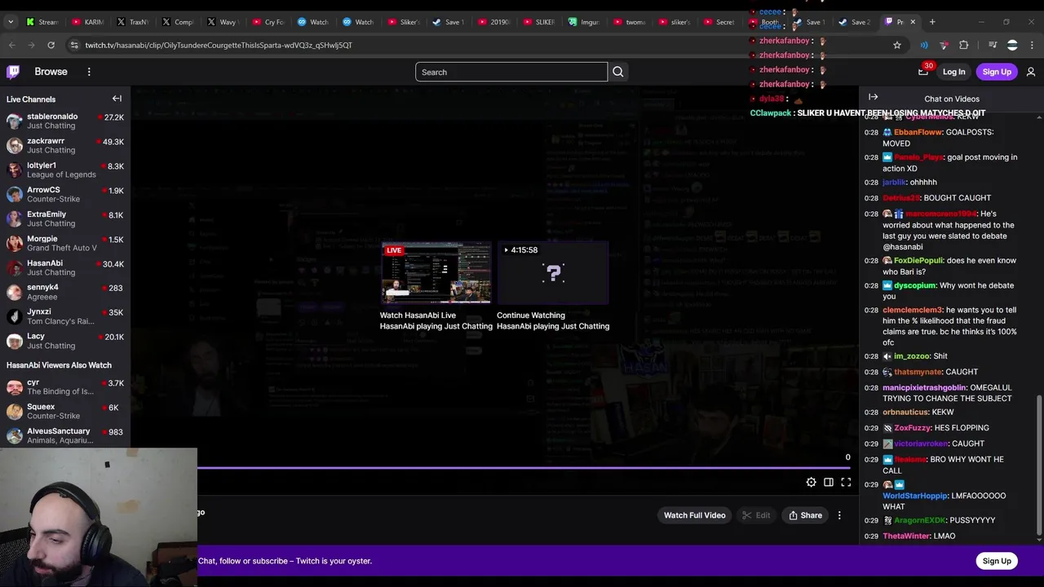Viewport: 1044px width, 587px height.
Task: Bookmark this page with star icon
Action: pyautogui.click(x=897, y=45)
